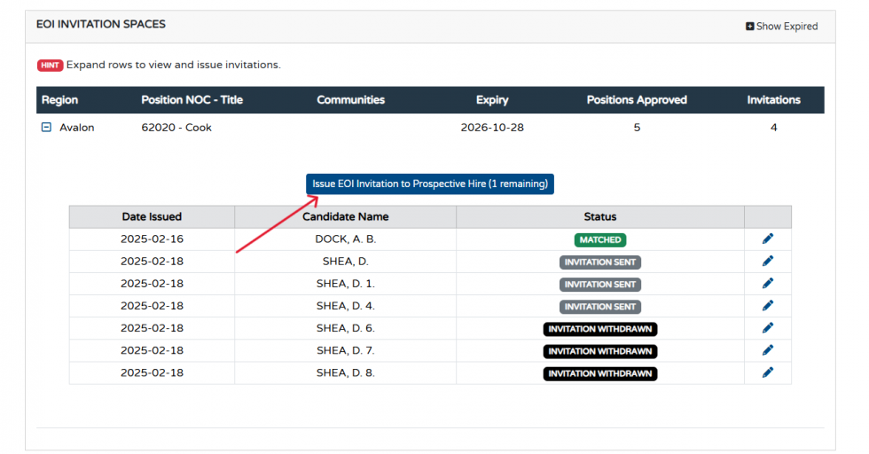The width and height of the screenshot is (869, 454).
Task: Edit the SHEA, D. 8. invitation
Action: coord(767,372)
